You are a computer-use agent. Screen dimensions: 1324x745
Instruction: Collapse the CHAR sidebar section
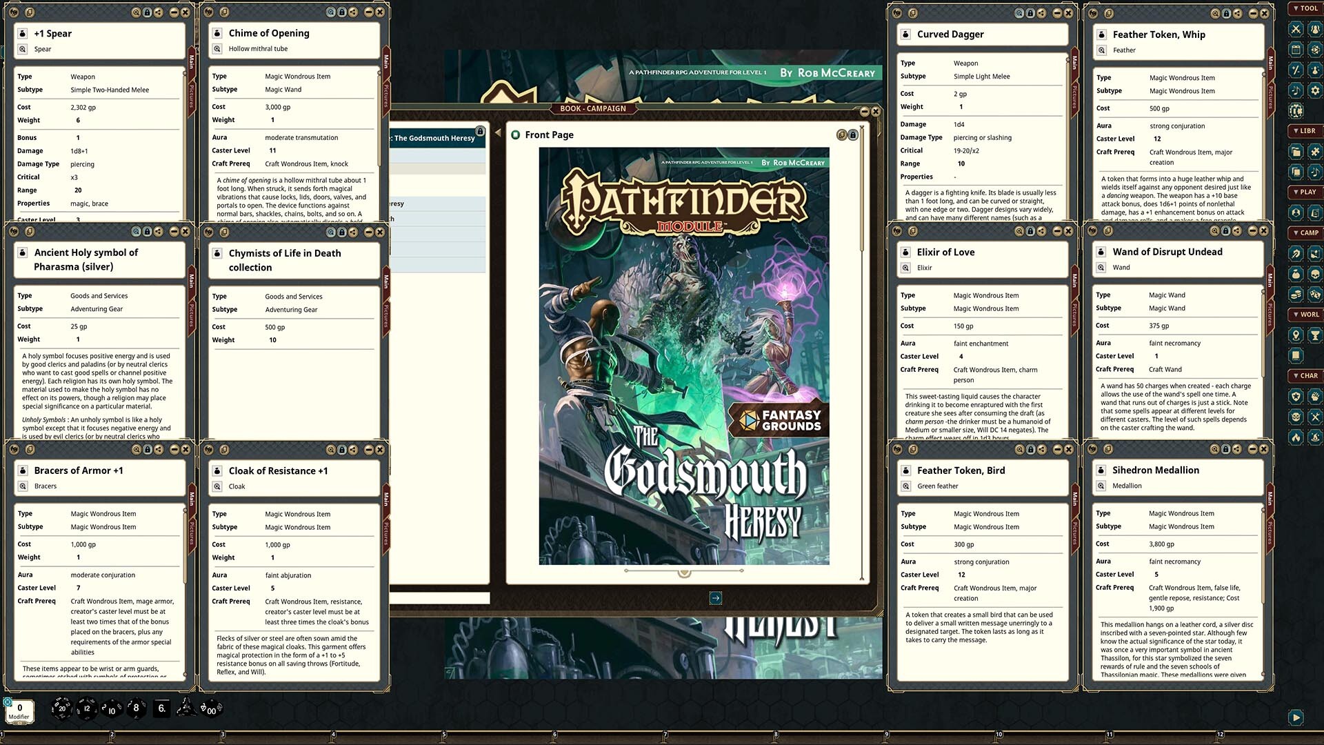[x=1305, y=376]
